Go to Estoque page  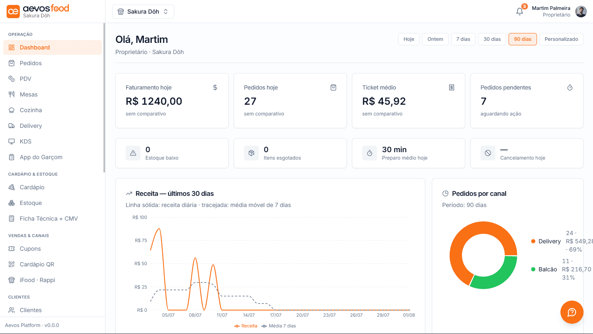(x=52, y=203)
